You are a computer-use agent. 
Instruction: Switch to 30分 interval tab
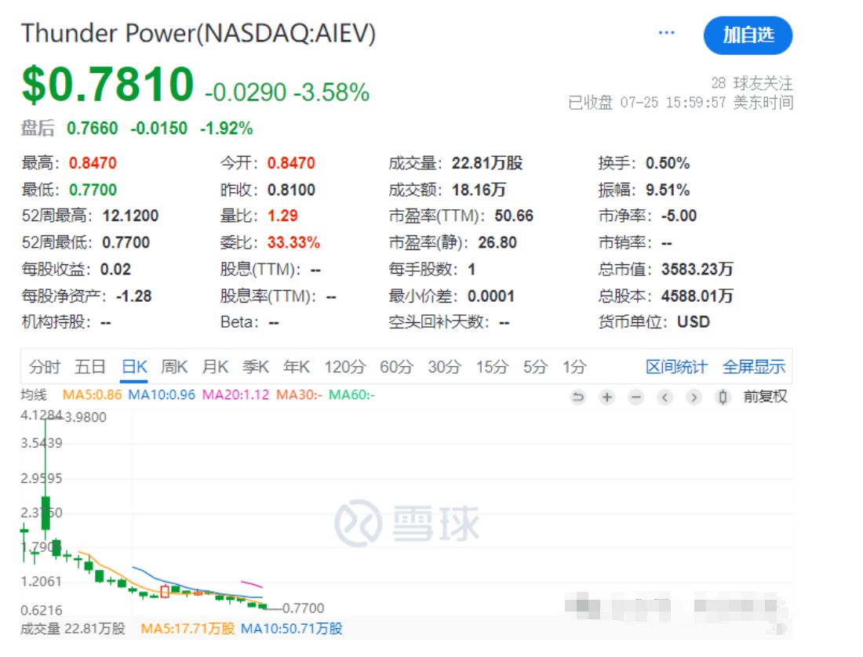[x=445, y=367]
